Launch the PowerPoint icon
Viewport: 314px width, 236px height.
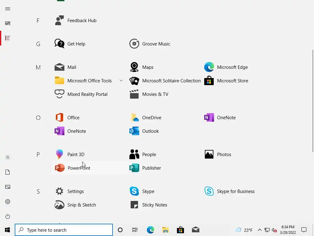(x=60, y=168)
